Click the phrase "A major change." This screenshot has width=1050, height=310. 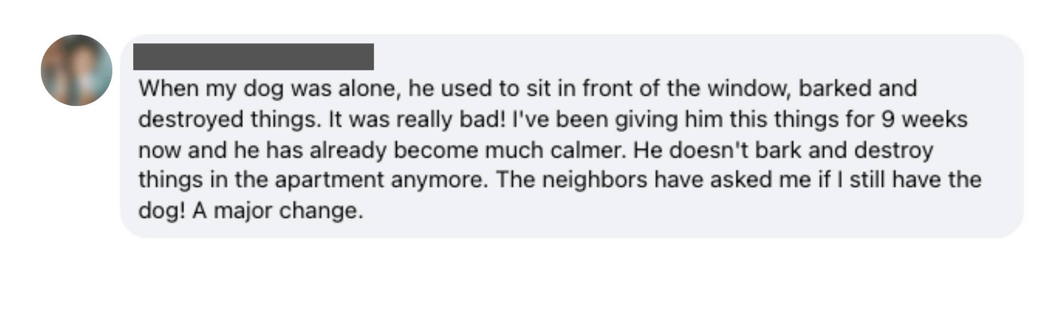coord(278,211)
